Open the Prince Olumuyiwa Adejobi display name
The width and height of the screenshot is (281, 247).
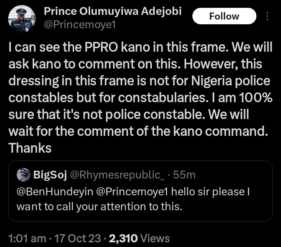coord(112,11)
